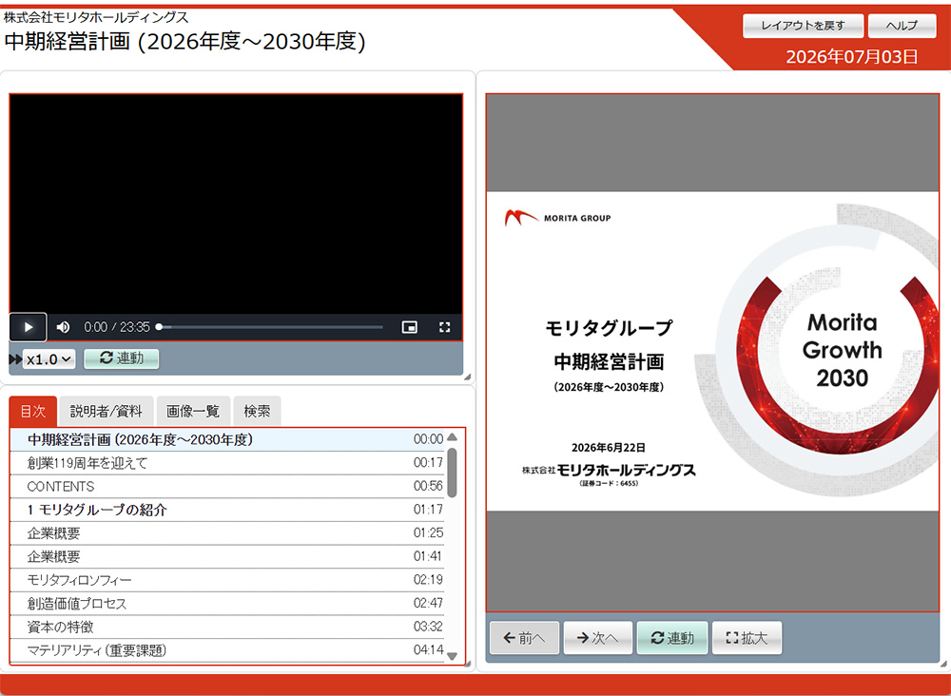Jump to マテリアリティ（重要課題） chapter
Viewport: 951px width, 696px height.
point(227,650)
